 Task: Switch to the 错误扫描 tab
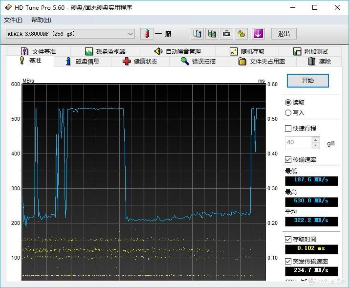tap(198, 61)
